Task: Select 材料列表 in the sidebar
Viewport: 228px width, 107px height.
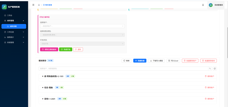Action: point(14,26)
